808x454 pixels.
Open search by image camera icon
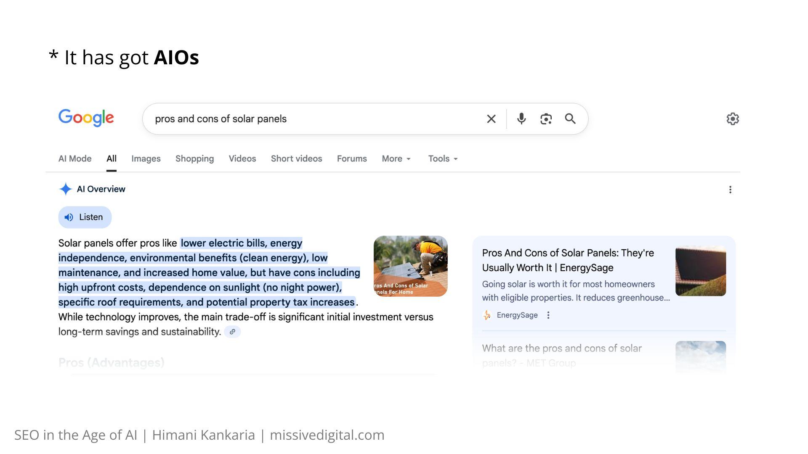546,119
